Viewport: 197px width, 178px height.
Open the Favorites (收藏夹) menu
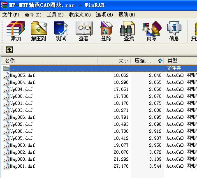point(80,15)
